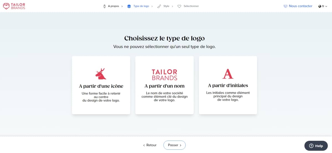This screenshot has width=332, height=153.
Task: Click the Tailor Brands logo in header
Action: [x=14, y=6]
